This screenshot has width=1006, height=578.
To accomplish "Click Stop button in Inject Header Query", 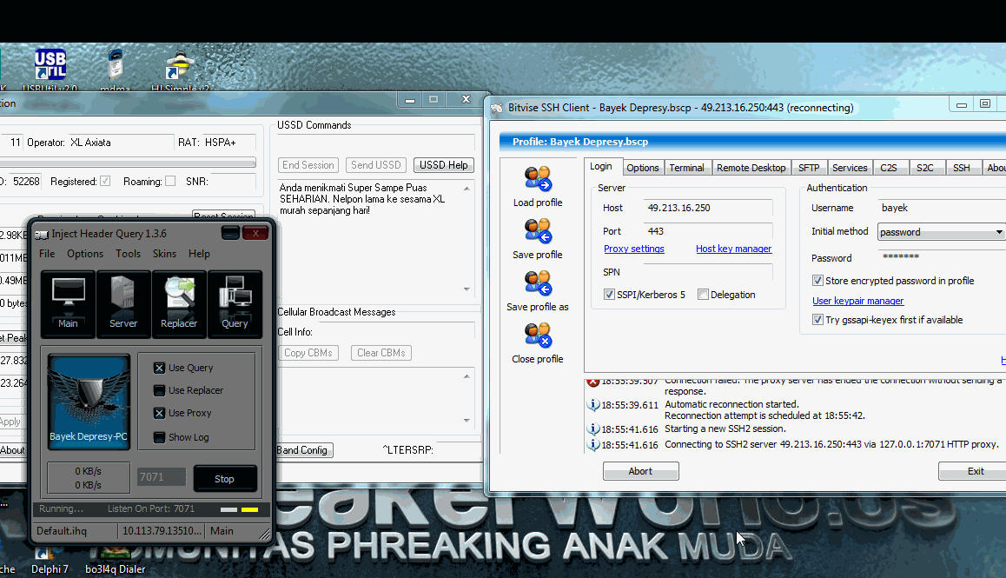I will click(224, 478).
